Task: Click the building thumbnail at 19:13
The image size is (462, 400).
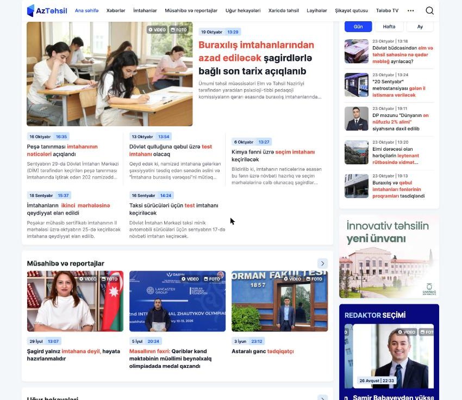Action: pos(357,186)
